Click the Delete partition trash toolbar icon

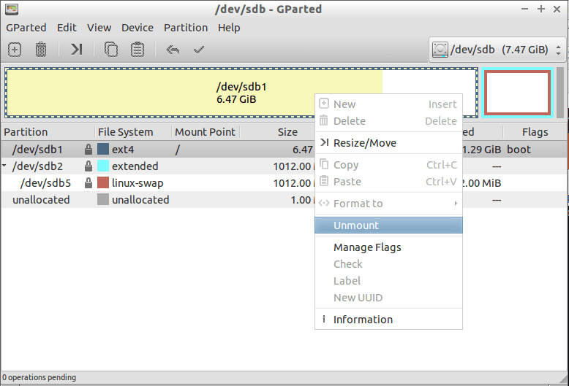[x=41, y=49]
